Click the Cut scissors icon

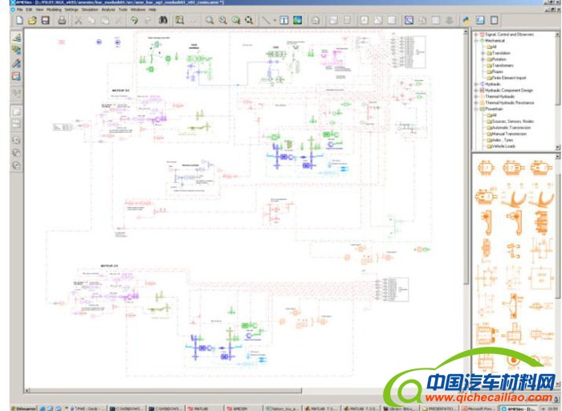tap(79, 19)
